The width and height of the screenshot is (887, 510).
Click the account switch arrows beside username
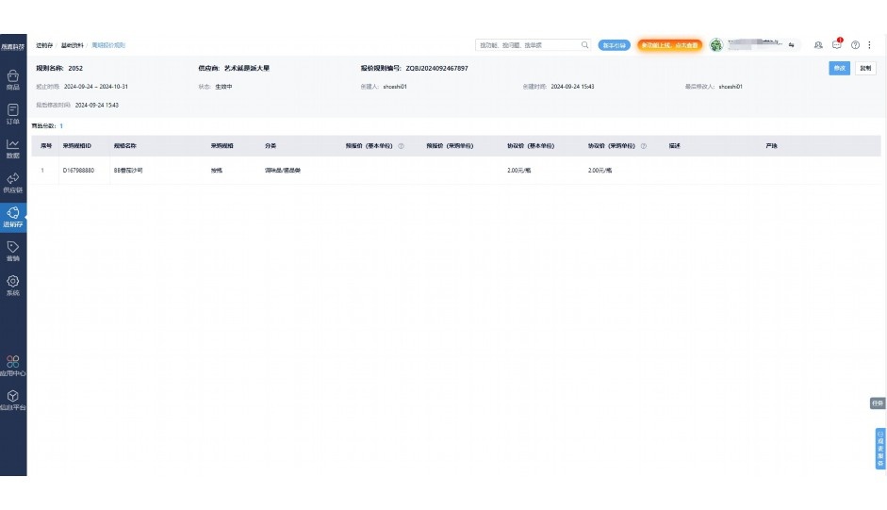793,45
